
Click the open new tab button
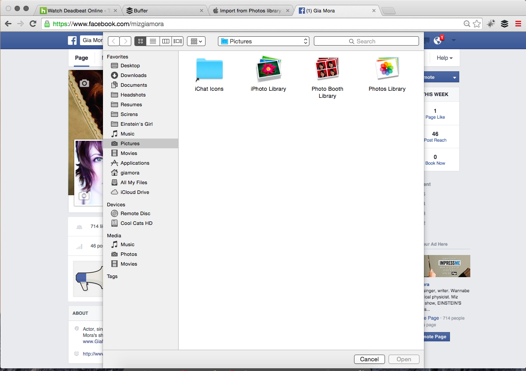point(389,11)
